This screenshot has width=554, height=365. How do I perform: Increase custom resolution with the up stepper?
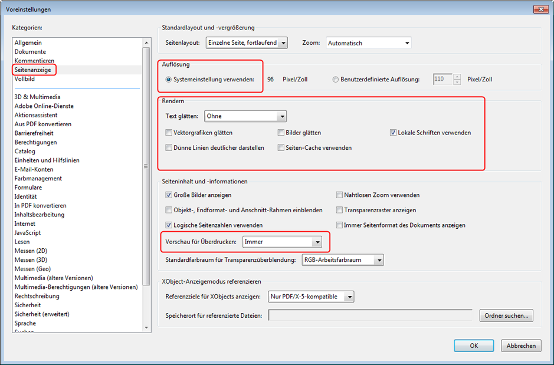(x=457, y=76)
